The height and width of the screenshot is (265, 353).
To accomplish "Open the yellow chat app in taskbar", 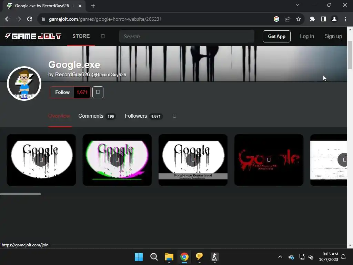I will click(x=200, y=257).
